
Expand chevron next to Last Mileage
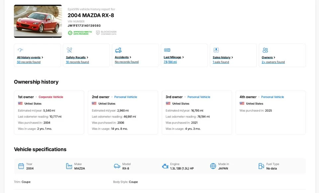coord(183,57)
